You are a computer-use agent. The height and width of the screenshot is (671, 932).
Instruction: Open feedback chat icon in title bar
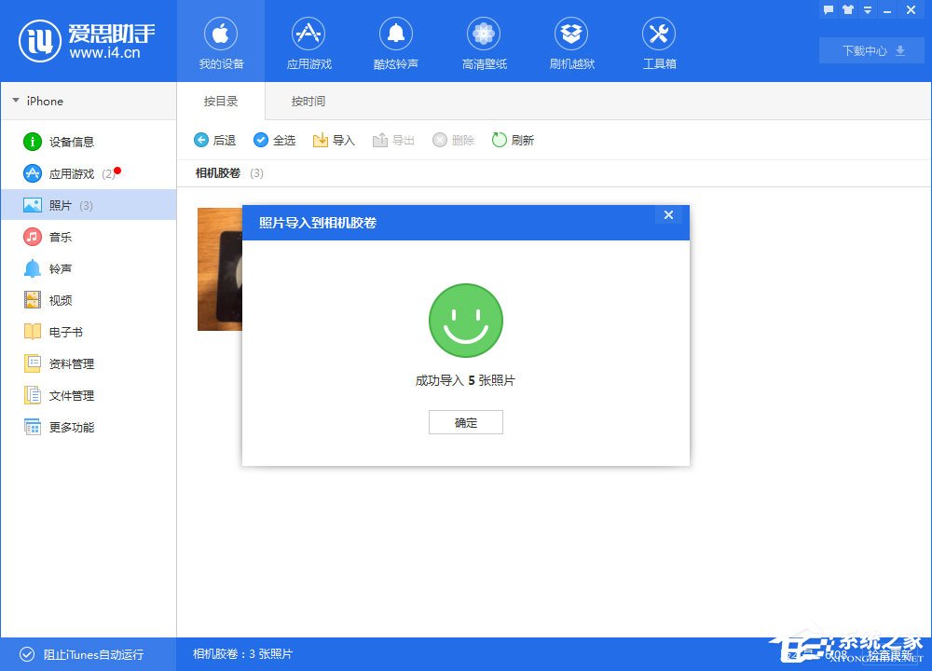(828, 9)
